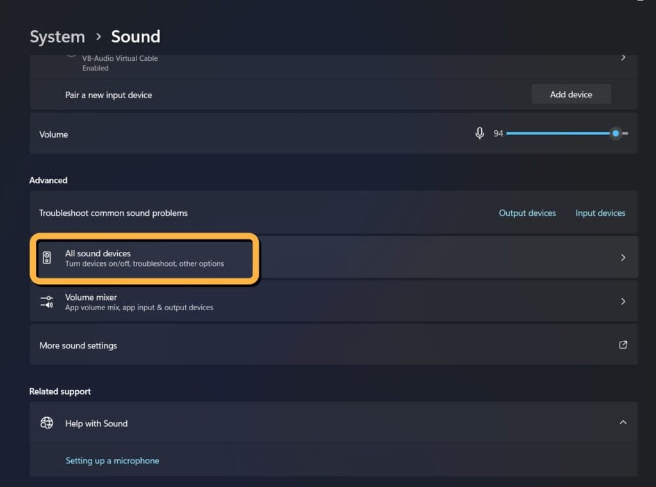
Task: Open the Volume mixer chevron arrow
Action: [623, 301]
